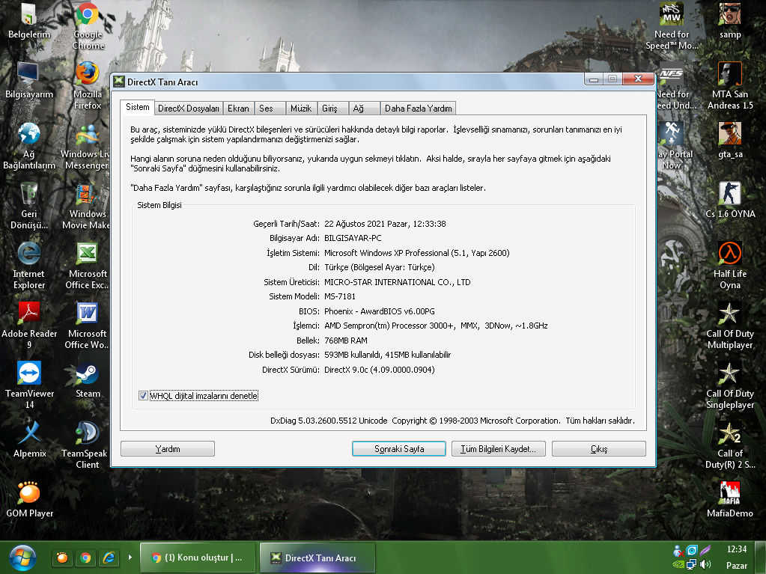Launch MTA San Andreas 1.5 icon
The width and height of the screenshot is (766, 574).
730,86
